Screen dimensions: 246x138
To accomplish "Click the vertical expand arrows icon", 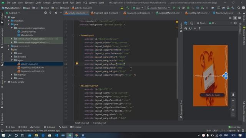I will [200, 28].
